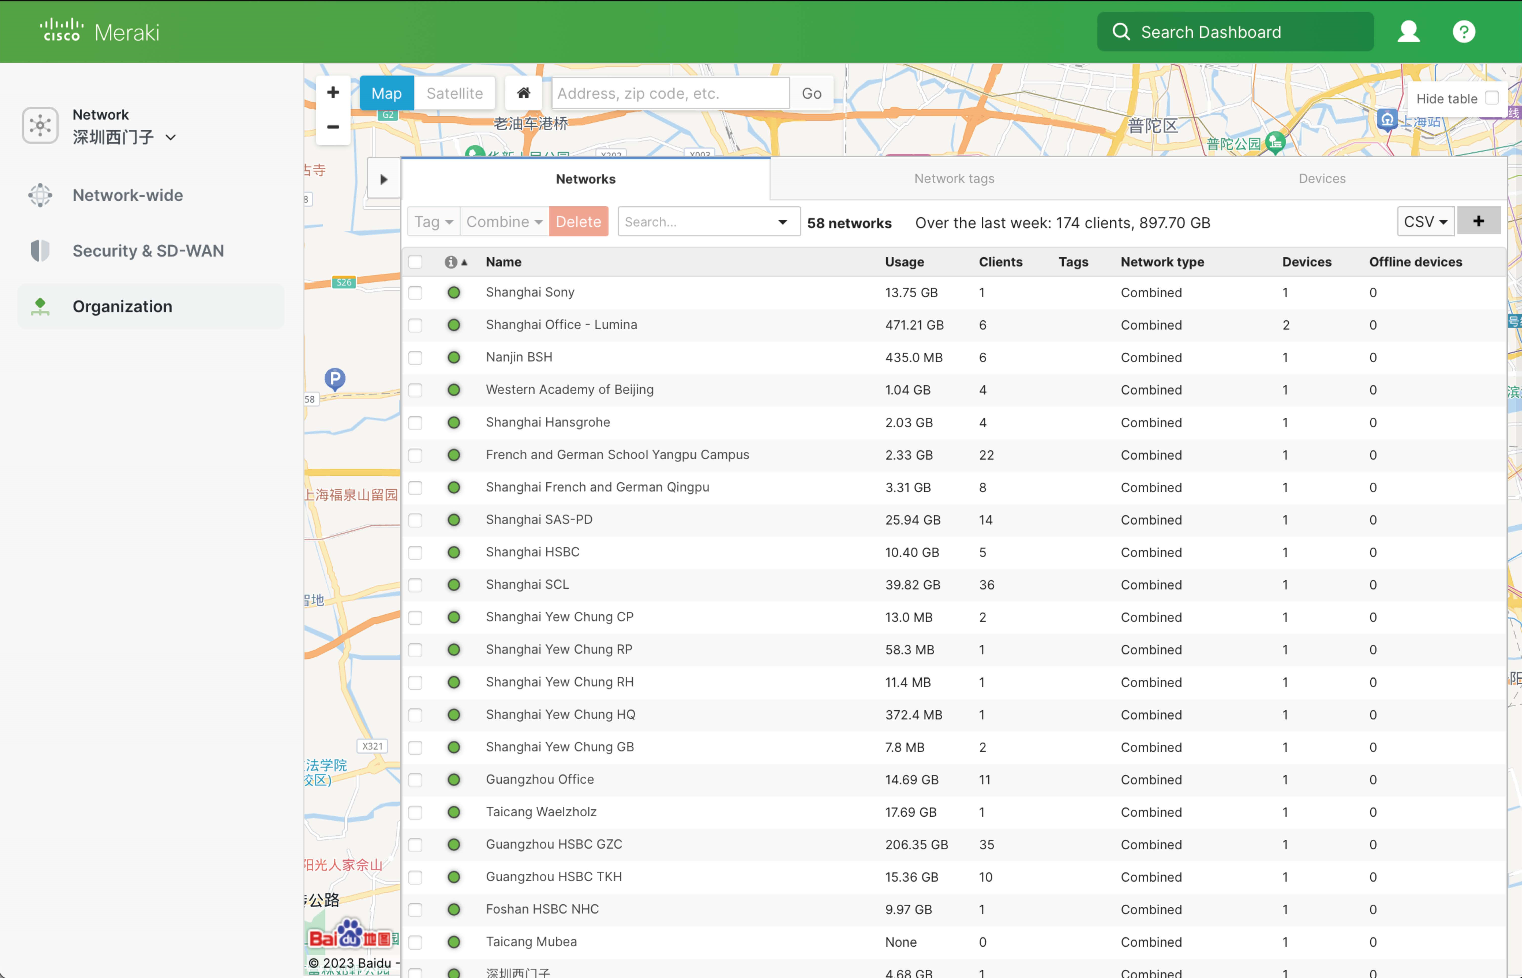Open the Tag dropdown
This screenshot has width=1522, height=978.
pos(433,222)
